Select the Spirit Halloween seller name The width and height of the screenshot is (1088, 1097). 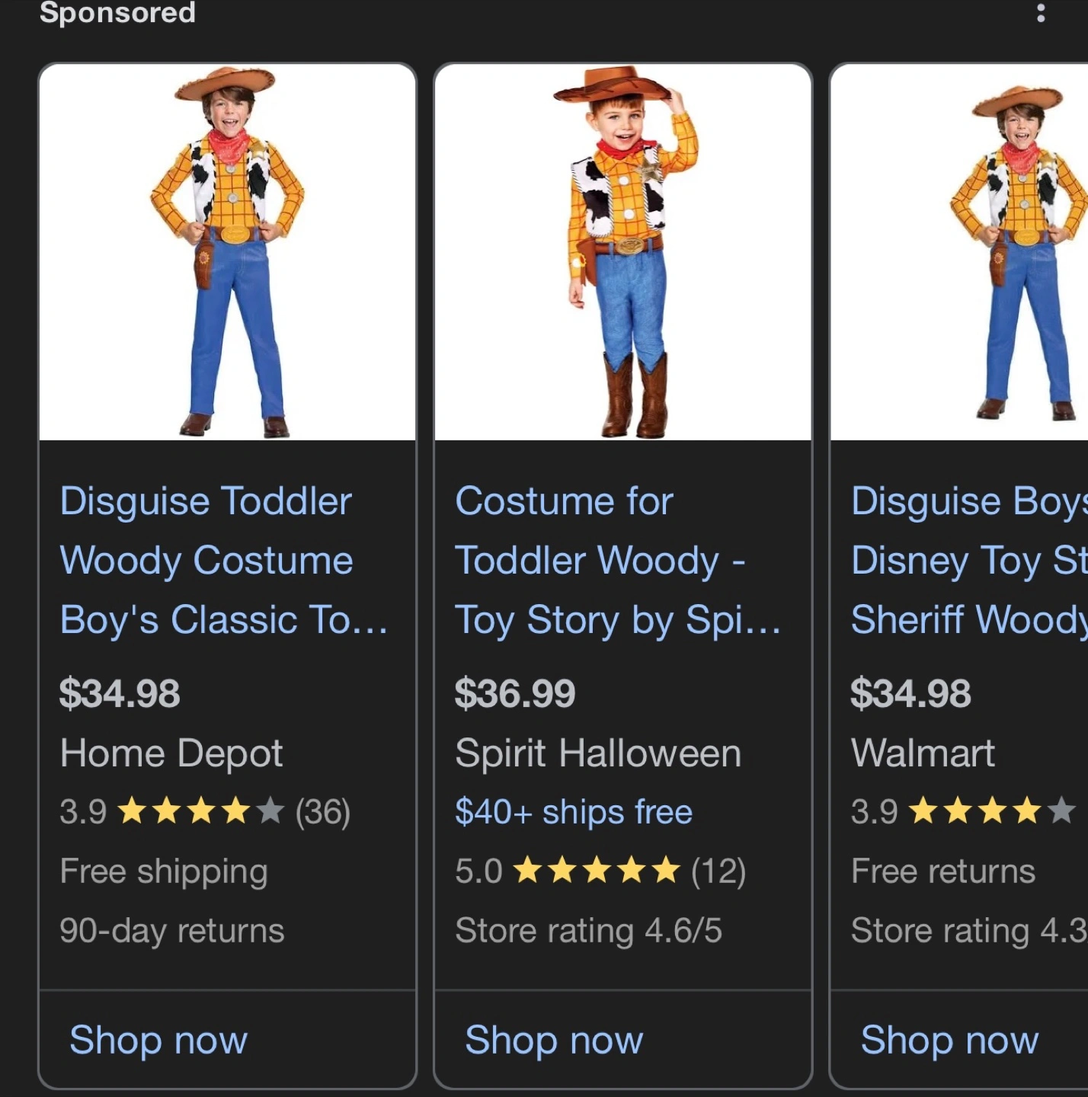598,753
